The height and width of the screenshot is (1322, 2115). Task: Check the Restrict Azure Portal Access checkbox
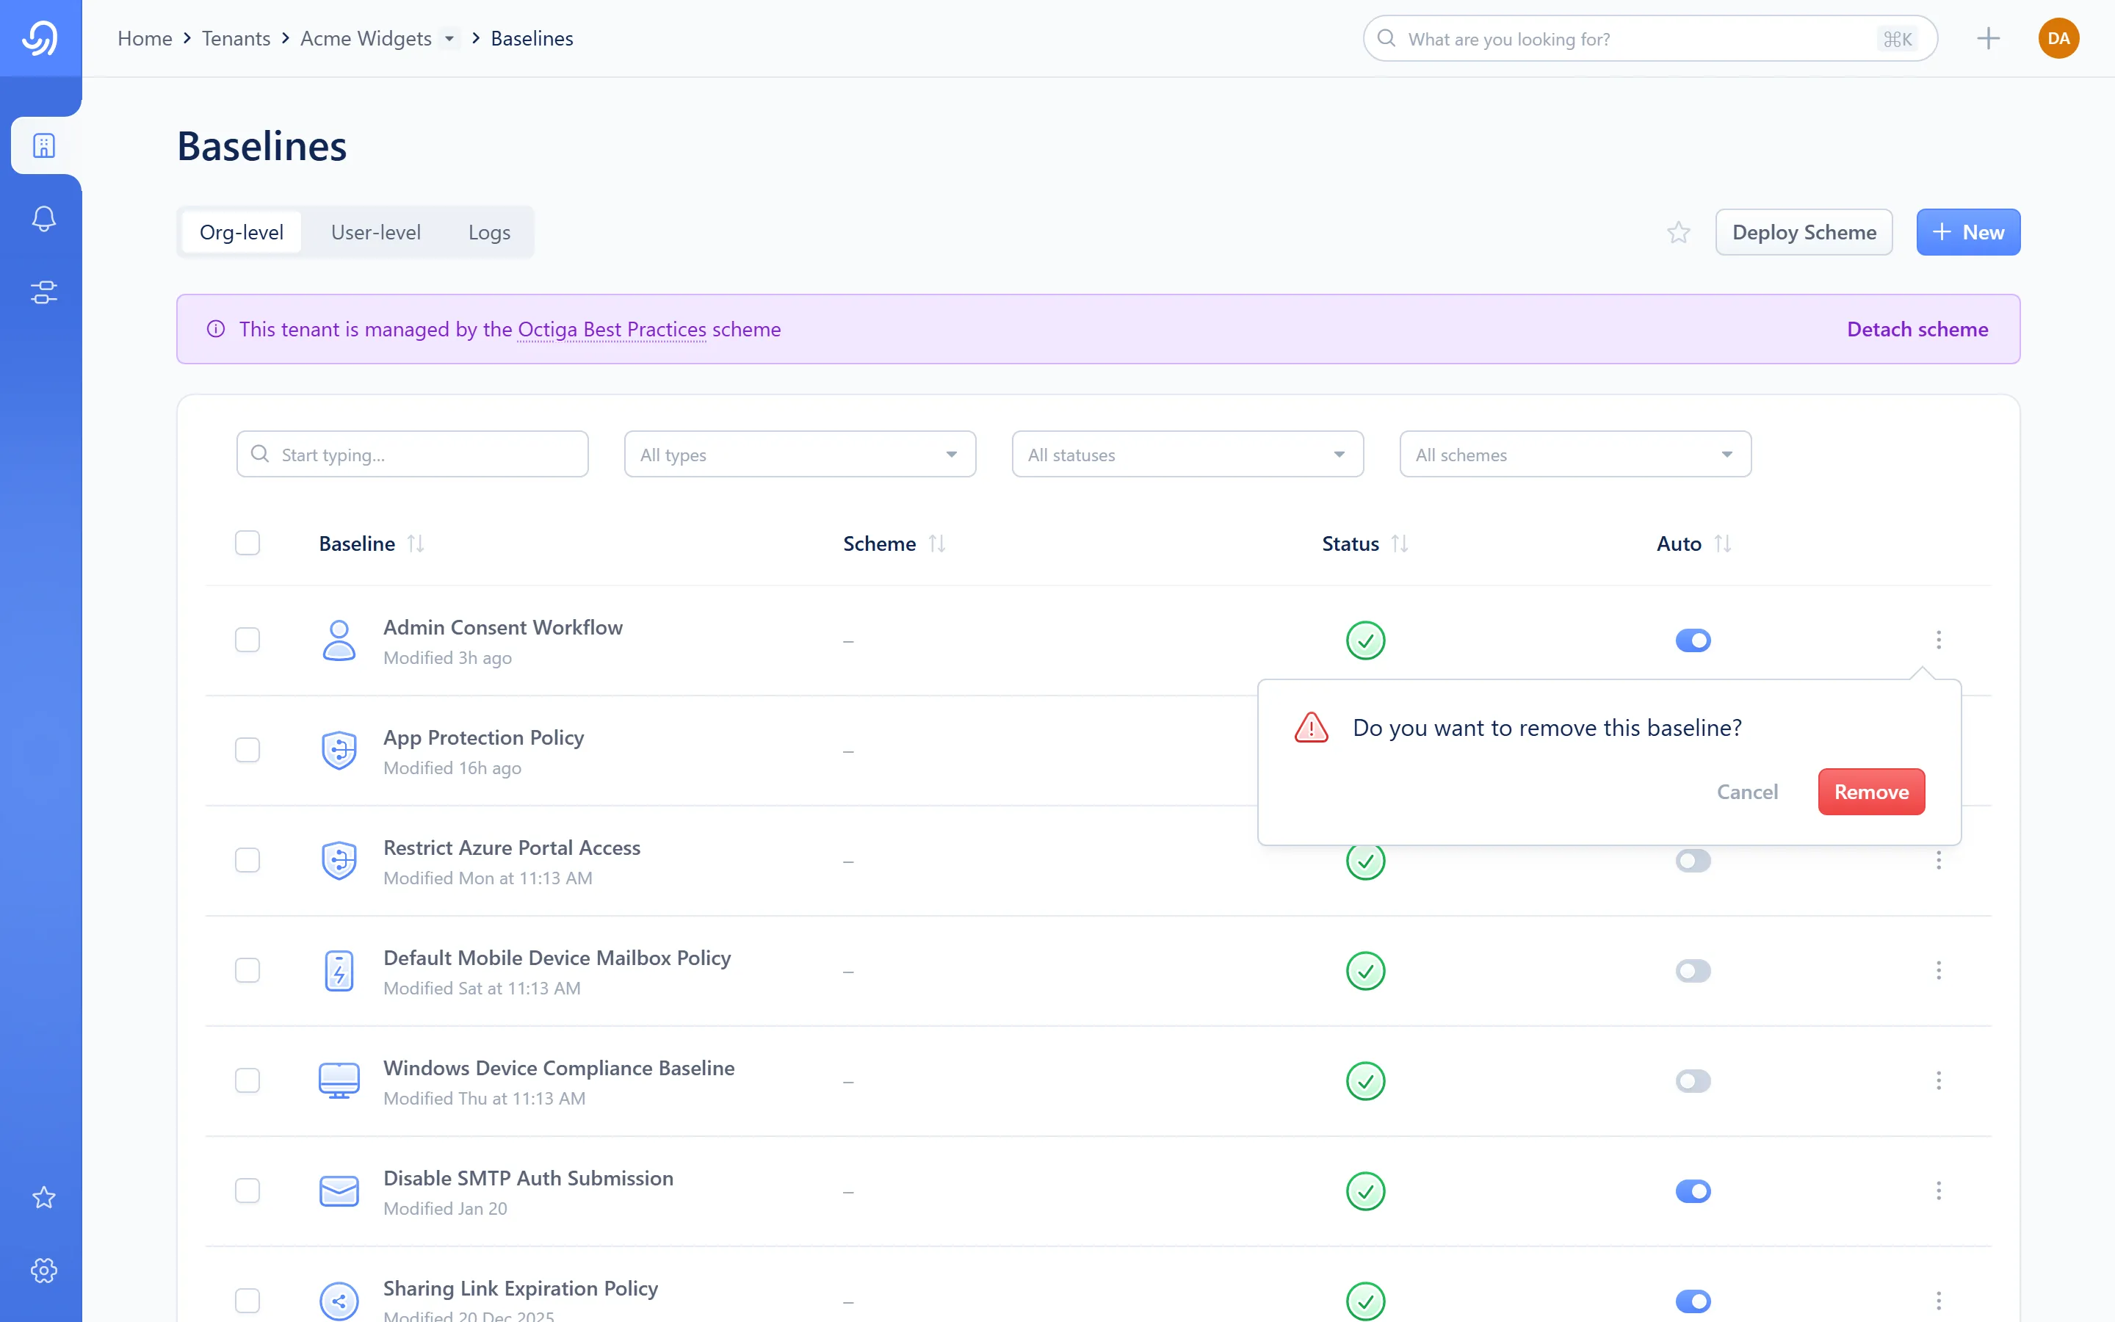247,860
